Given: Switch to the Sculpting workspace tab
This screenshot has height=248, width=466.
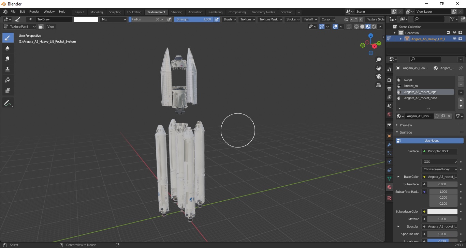Looking at the screenshot, I should [115, 12].
